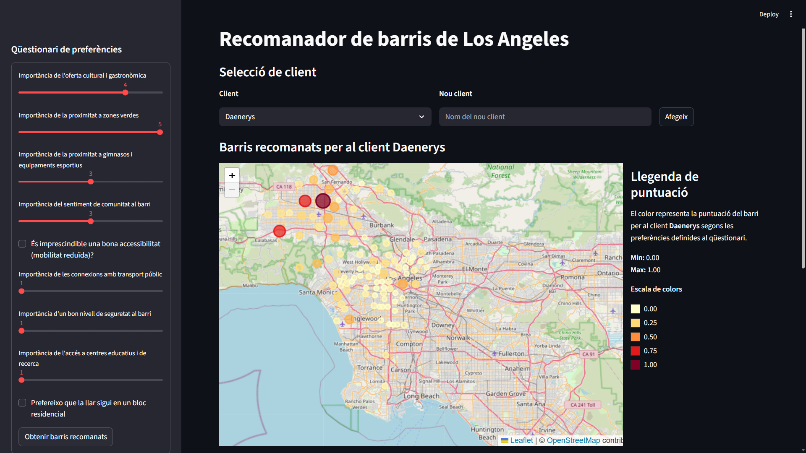Enable the good accessibility checkbox
This screenshot has height=453, width=806.
[22, 244]
